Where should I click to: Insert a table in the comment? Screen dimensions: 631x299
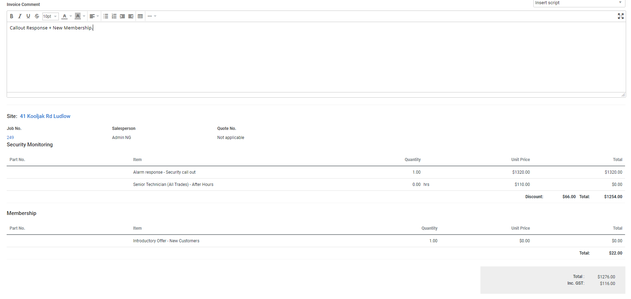click(x=140, y=16)
